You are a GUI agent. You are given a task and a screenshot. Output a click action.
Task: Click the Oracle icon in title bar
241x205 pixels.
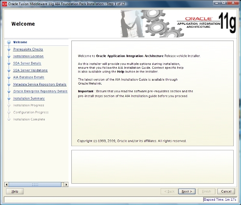click(5, 4)
